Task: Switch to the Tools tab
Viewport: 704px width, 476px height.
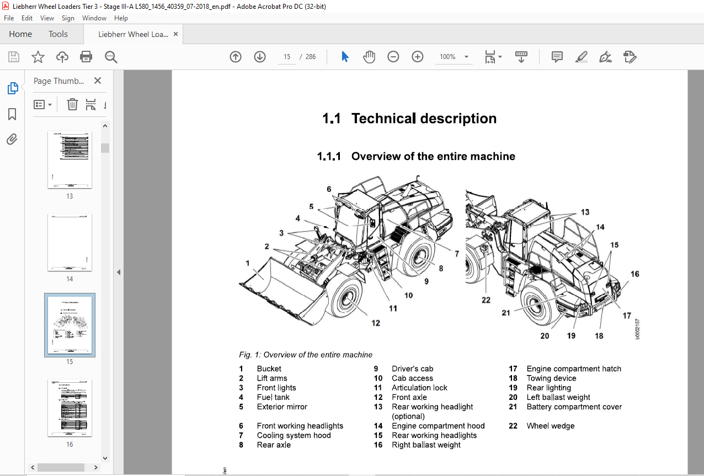Action: pyautogui.click(x=58, y=34)
